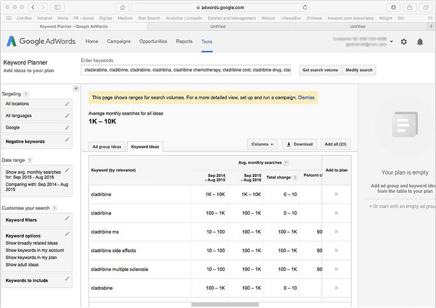Edit the date range pencil icon
This screenshot has height=308, width=436.
[67, 170]
